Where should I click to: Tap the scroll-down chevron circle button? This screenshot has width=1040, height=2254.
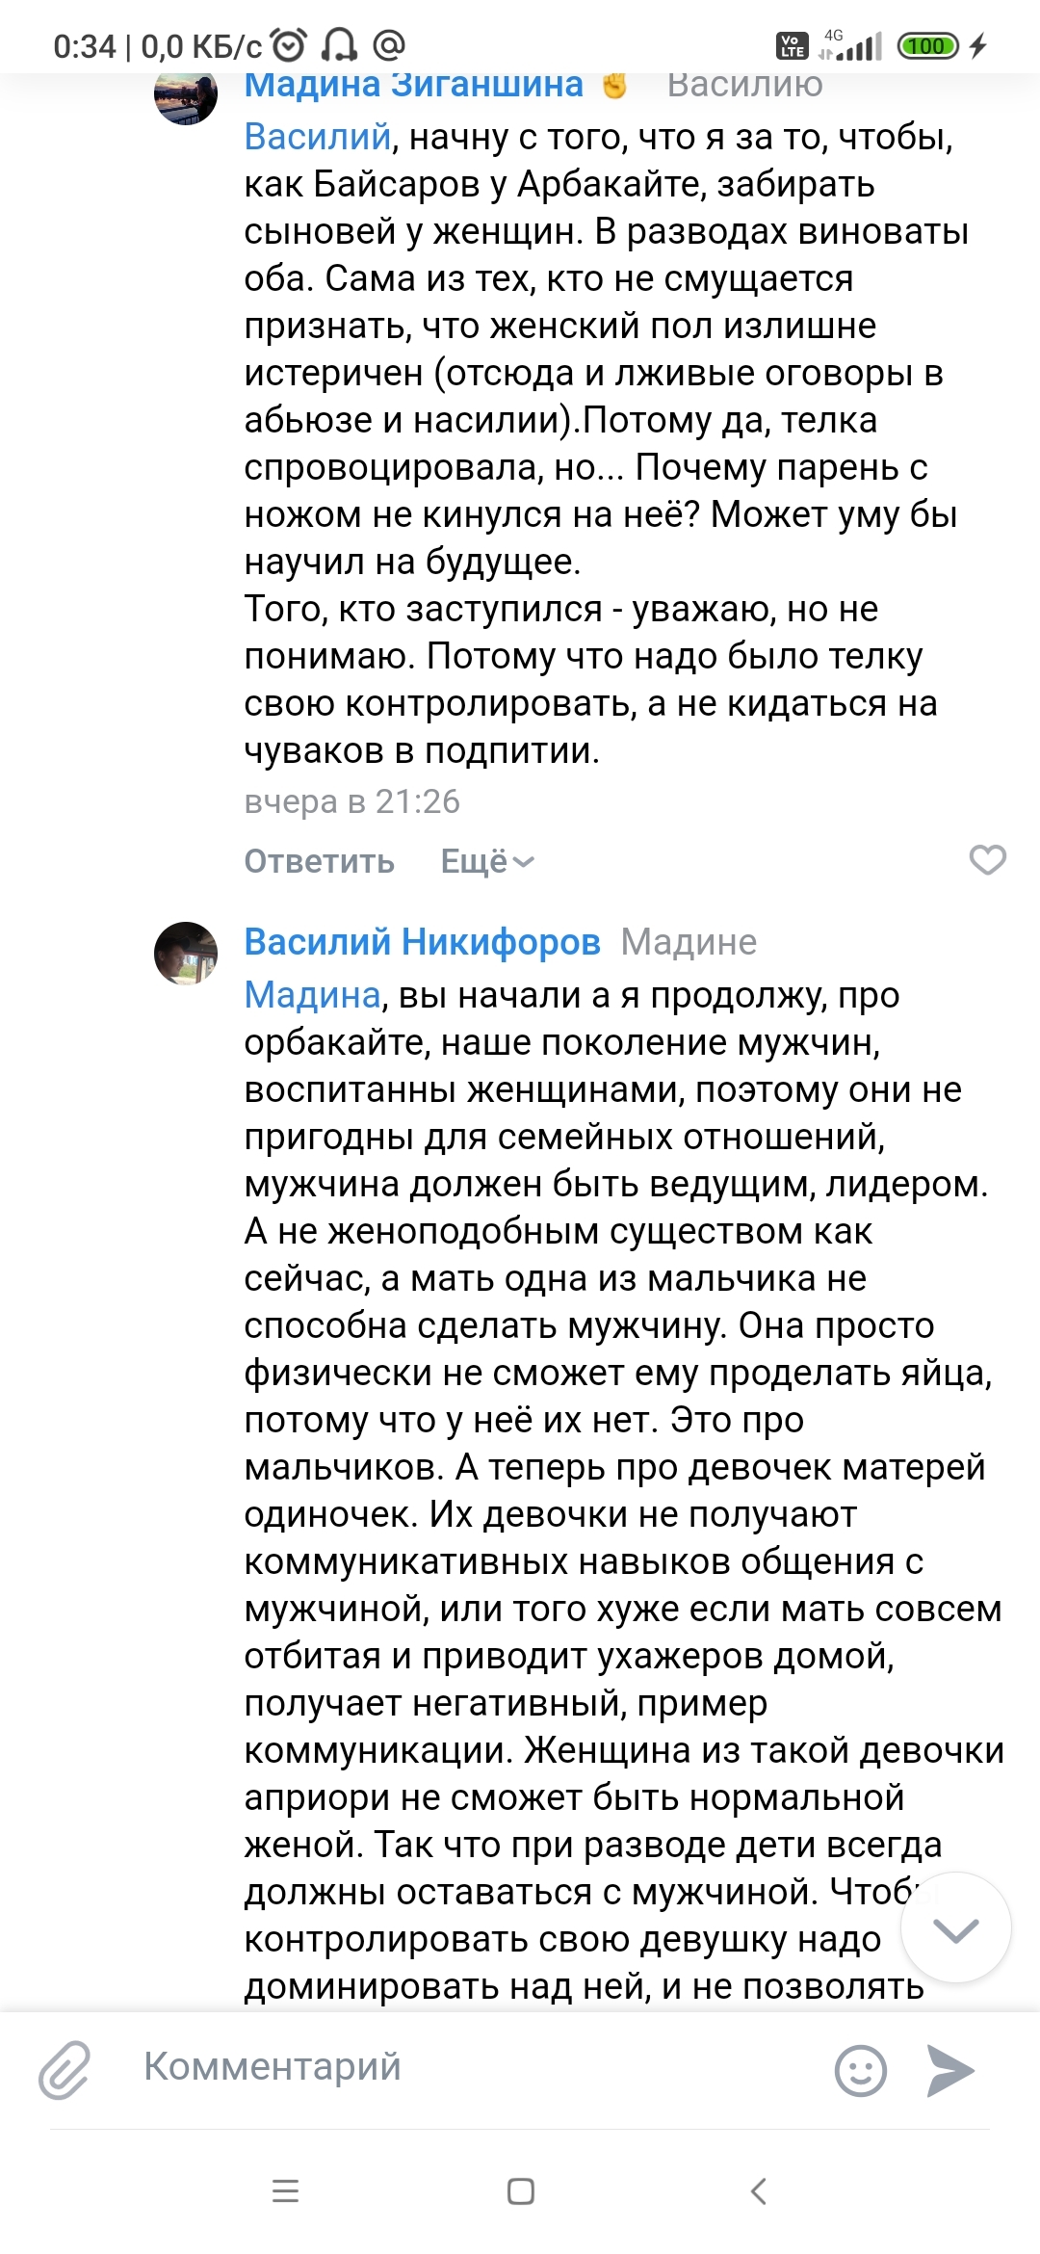(955, 1927)
